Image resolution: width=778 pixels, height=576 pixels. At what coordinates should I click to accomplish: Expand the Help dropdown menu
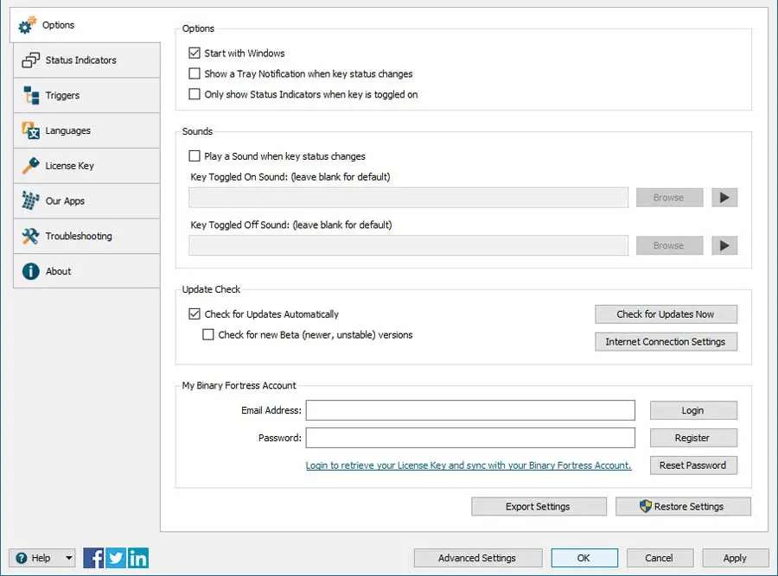click(68, 558)
